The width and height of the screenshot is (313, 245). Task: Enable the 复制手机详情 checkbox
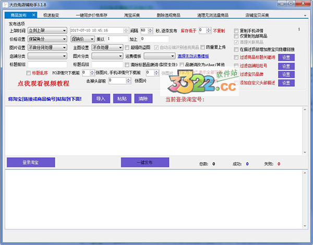[x=236, y=31]
